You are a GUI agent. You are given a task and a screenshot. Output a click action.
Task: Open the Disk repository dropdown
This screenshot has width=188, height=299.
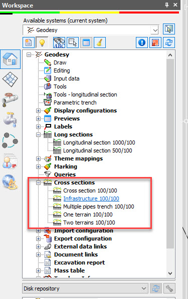click(85, 288)
